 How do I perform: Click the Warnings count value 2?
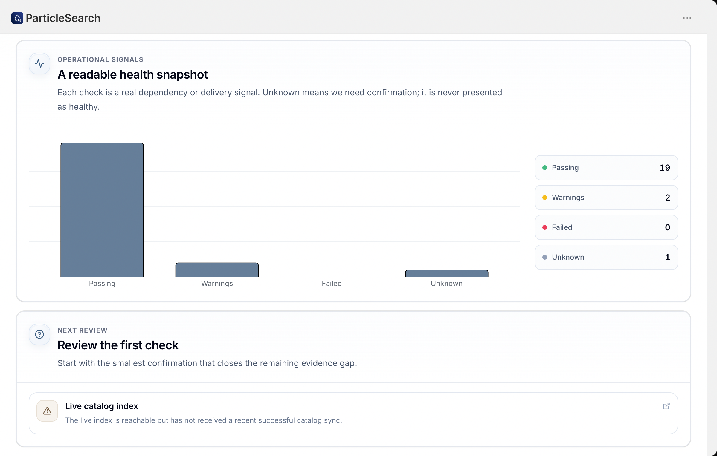click(668, 198)
